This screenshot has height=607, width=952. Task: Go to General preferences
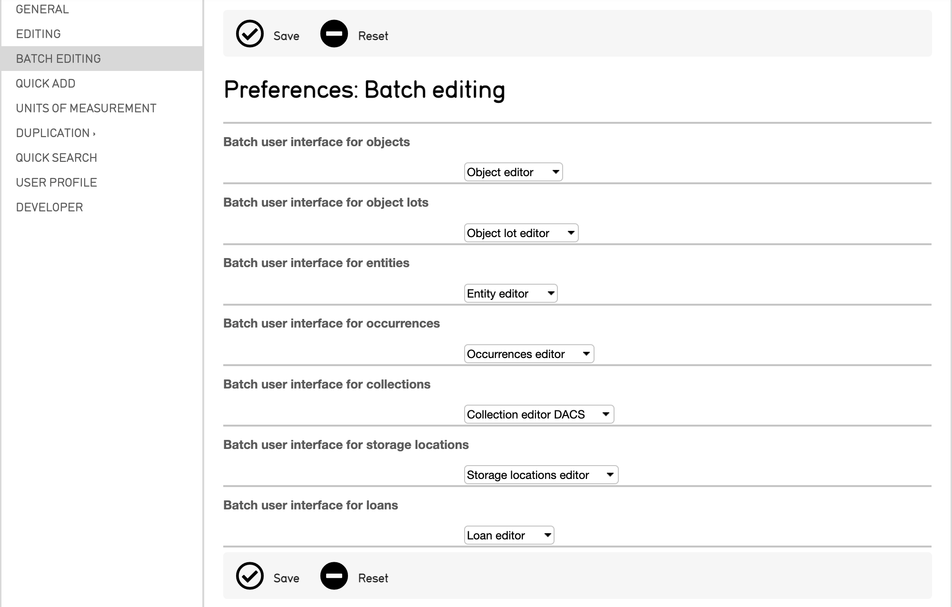coord(42,10)
